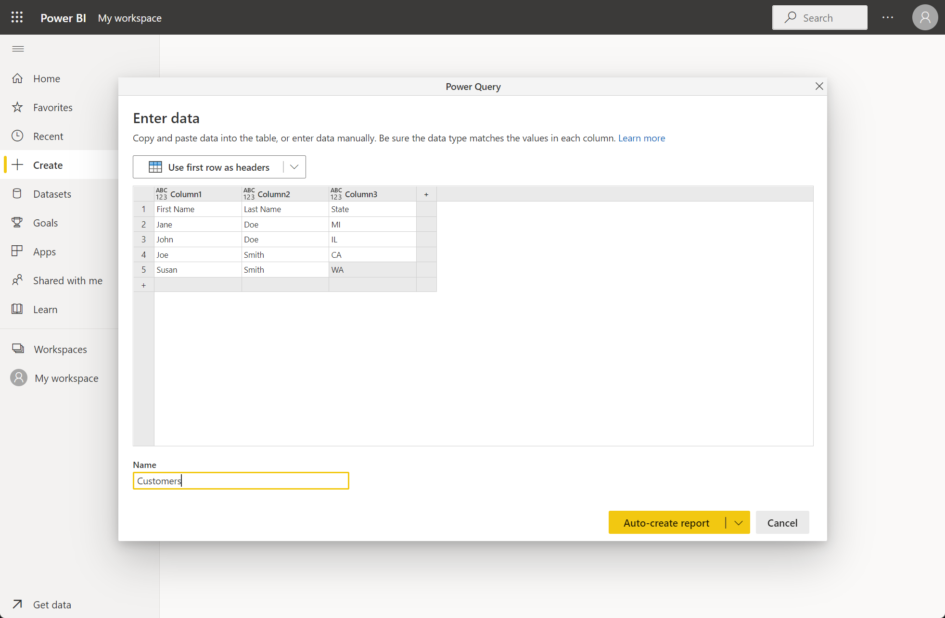Expand the Auto-create report dropdown arrow
945x618 pixels.
(739, 523)
